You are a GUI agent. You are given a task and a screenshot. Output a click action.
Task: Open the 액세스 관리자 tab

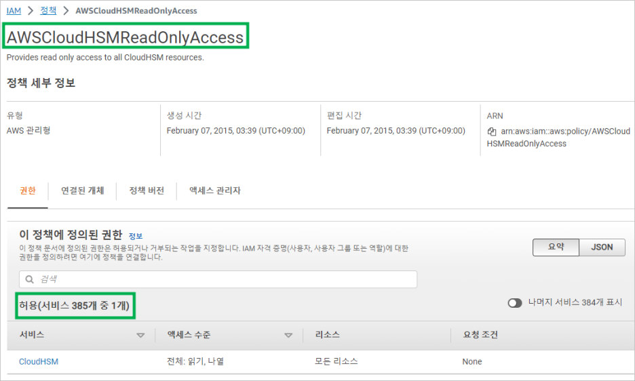pos(215,190)
